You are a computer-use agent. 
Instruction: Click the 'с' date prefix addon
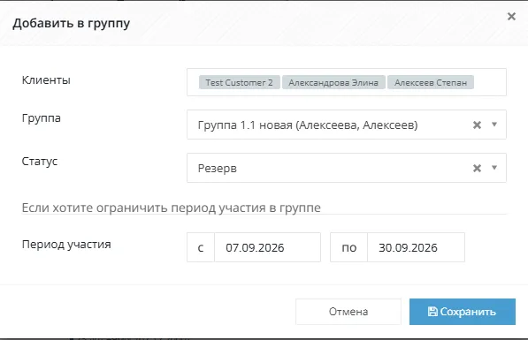tap(201, 247)
